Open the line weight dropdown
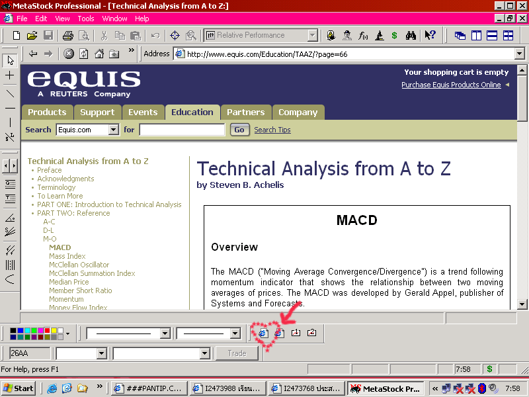529x397 pixels. 235,333
